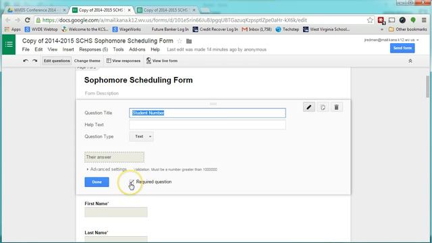Open the File menu
This screenshot has width=432, height=243.
pos(26,49)
